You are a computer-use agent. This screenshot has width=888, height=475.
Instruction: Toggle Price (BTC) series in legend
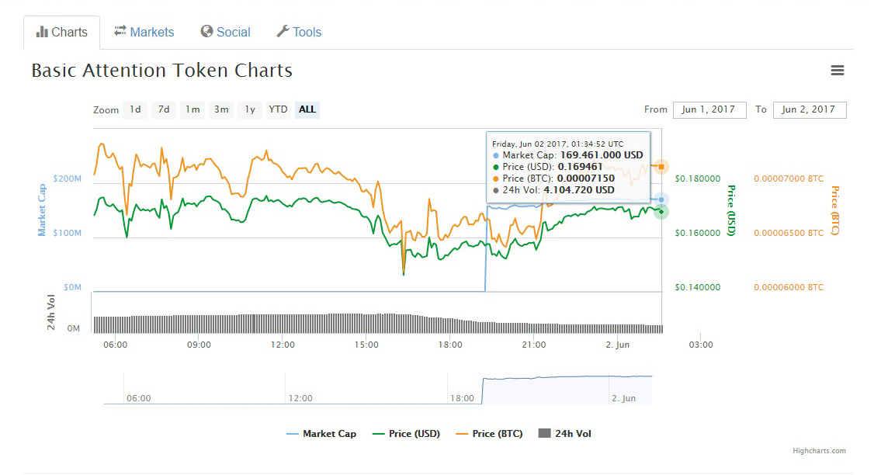[489, 434]
